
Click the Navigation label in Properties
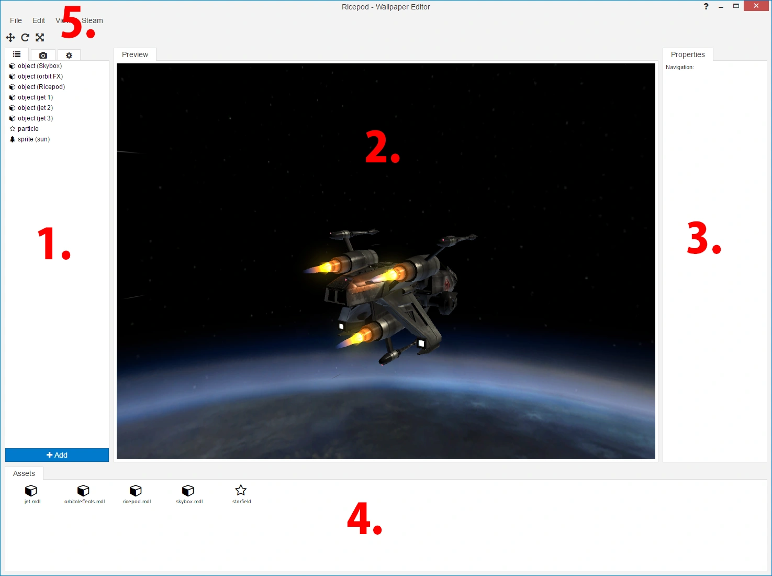coord(680,67)
